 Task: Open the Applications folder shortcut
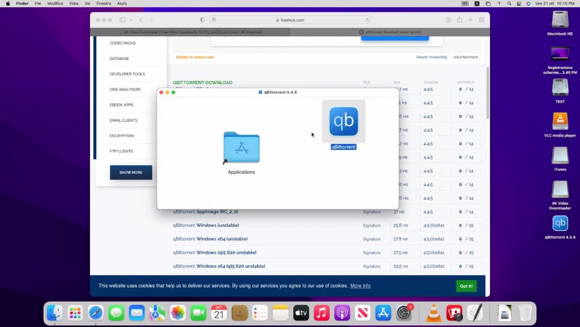(x=241, y=149)
